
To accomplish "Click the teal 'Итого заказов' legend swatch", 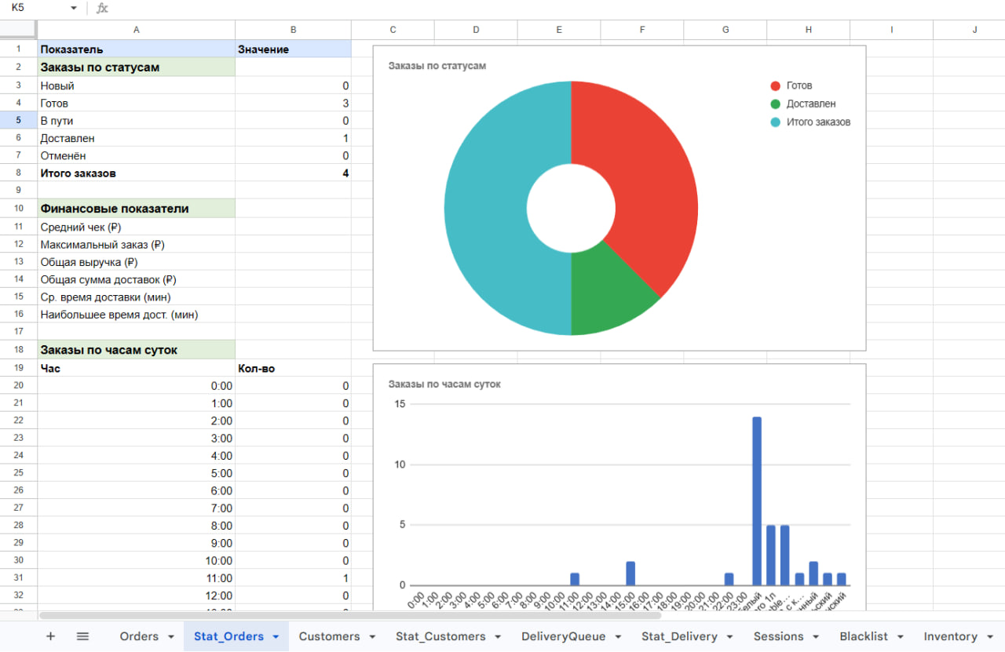I will pyautogui.click(x=776, y=122).
